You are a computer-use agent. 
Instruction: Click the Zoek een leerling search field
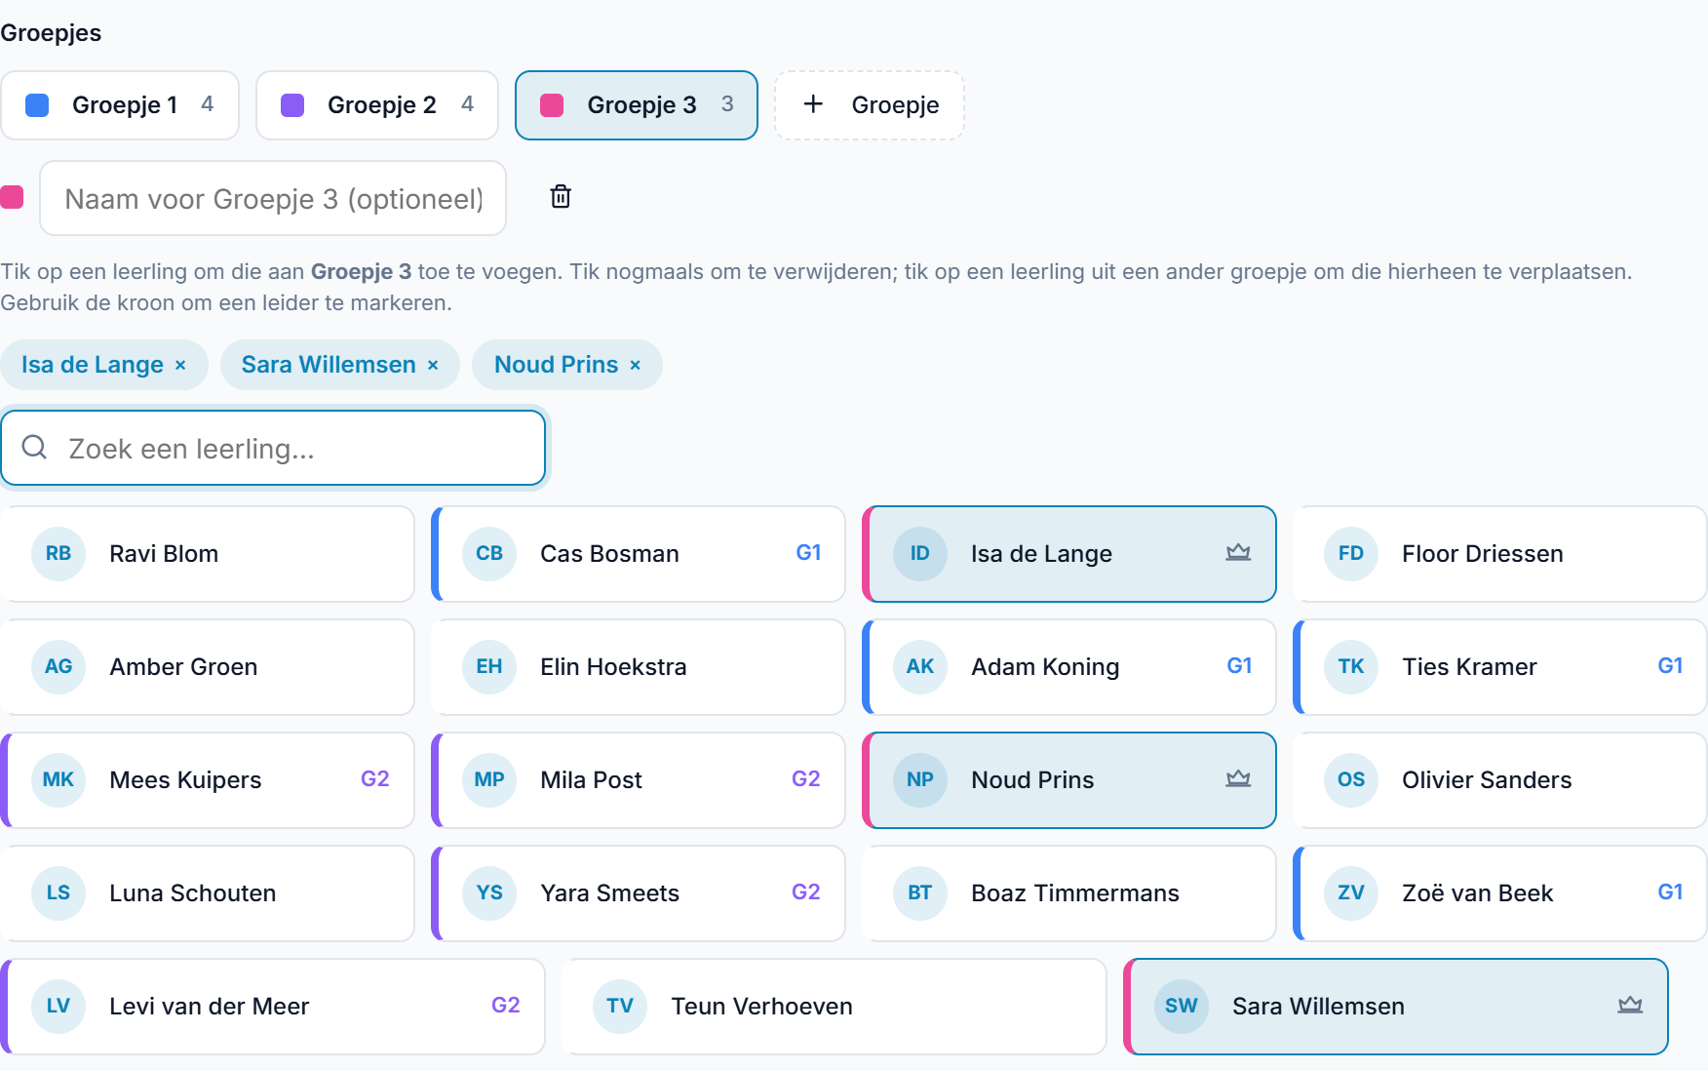(x=273, y=448)
